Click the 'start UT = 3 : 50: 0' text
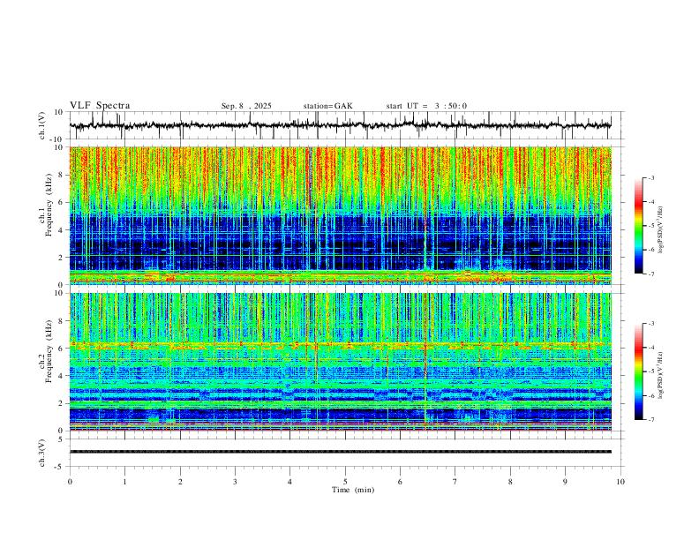The image size is (699, 540). click(426, 106)
